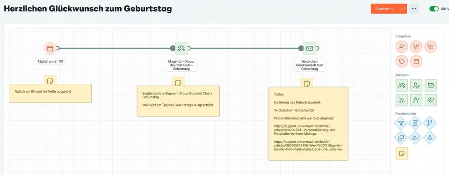The image size is (449, 175).
Task: Open the Personalisierung-und-Platzhalter support URL
Action: pyautogui.click(x=305, y=130)
